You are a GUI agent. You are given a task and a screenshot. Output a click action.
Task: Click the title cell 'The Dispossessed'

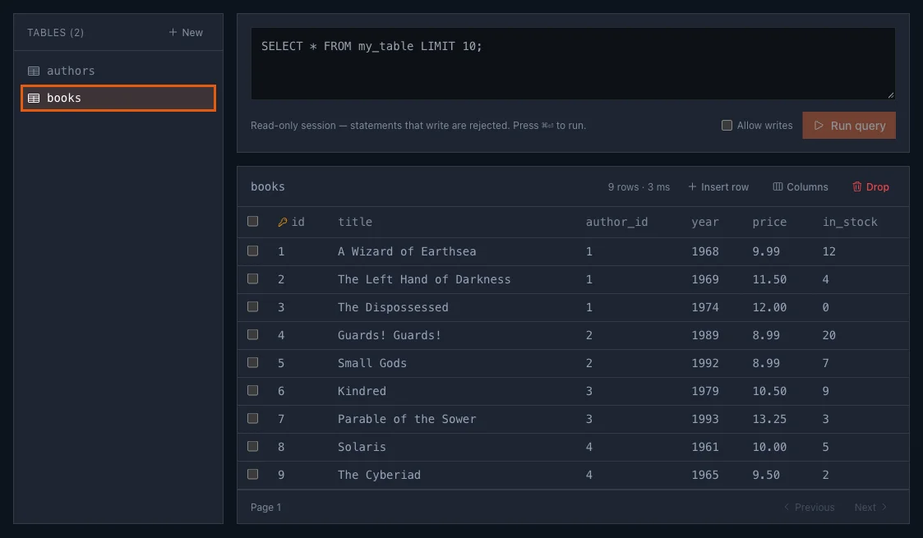[393, 307]
